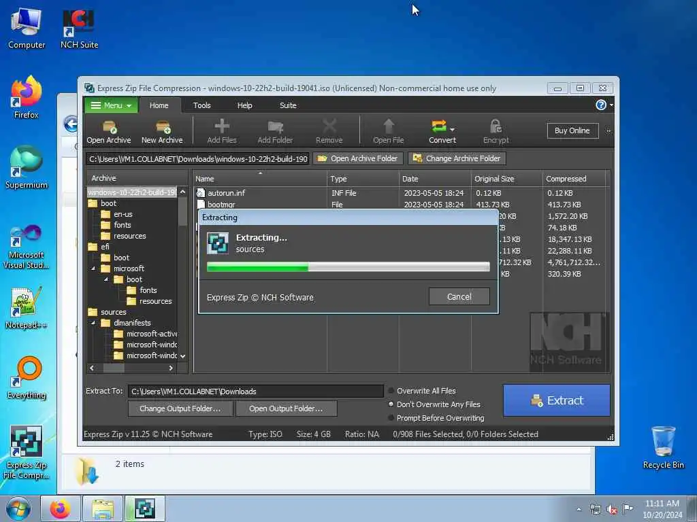Expand the toolbar overflow chevron
The image size is (697, 522).
608,131
